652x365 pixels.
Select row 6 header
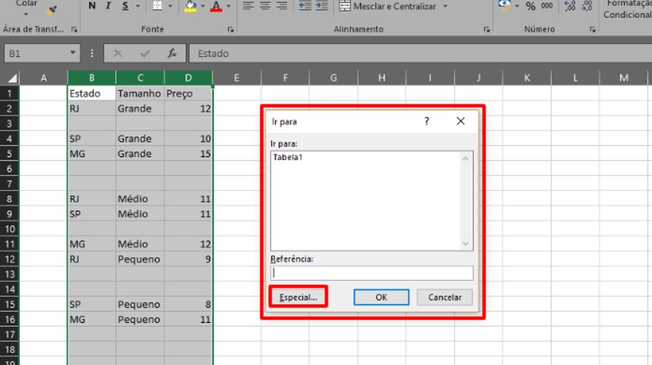pos(9,169)
